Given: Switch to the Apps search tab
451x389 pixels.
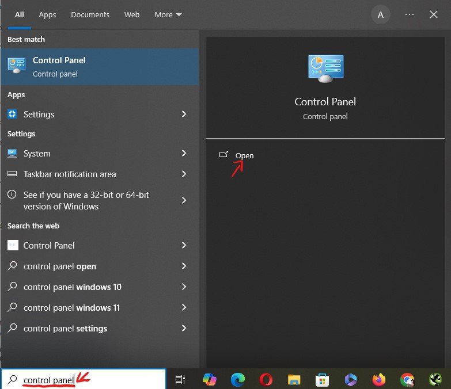Looking at the screenshot, I should [47, 14].
